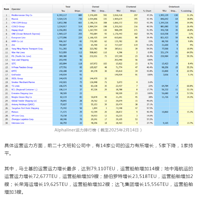Open the HMM Co Ltd link
The width and height of the screenshot is (197, 197).
(17, 41)
